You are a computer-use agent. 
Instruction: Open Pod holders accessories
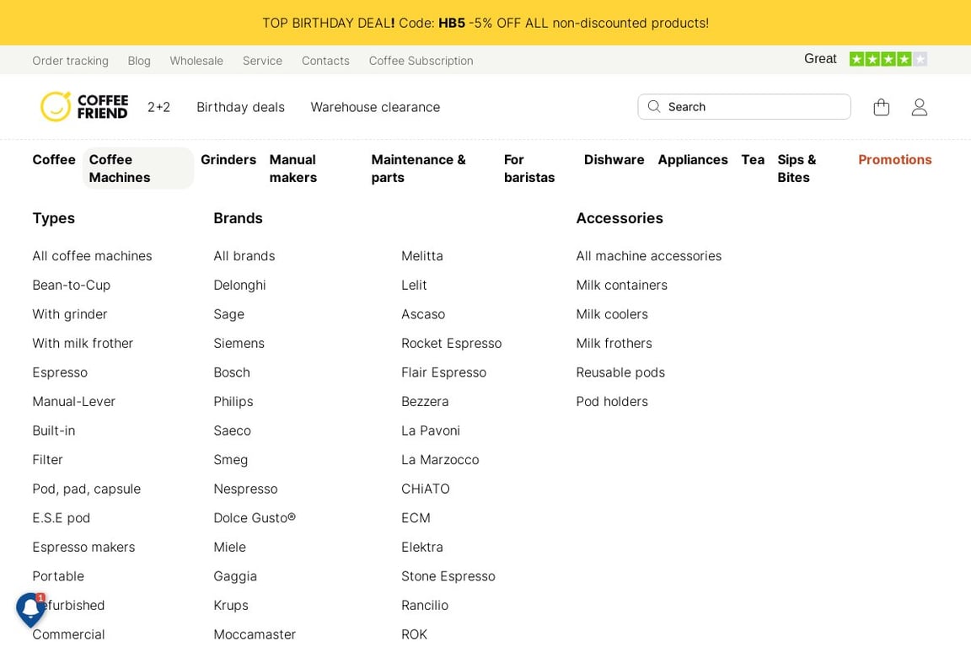click(611, 401)
